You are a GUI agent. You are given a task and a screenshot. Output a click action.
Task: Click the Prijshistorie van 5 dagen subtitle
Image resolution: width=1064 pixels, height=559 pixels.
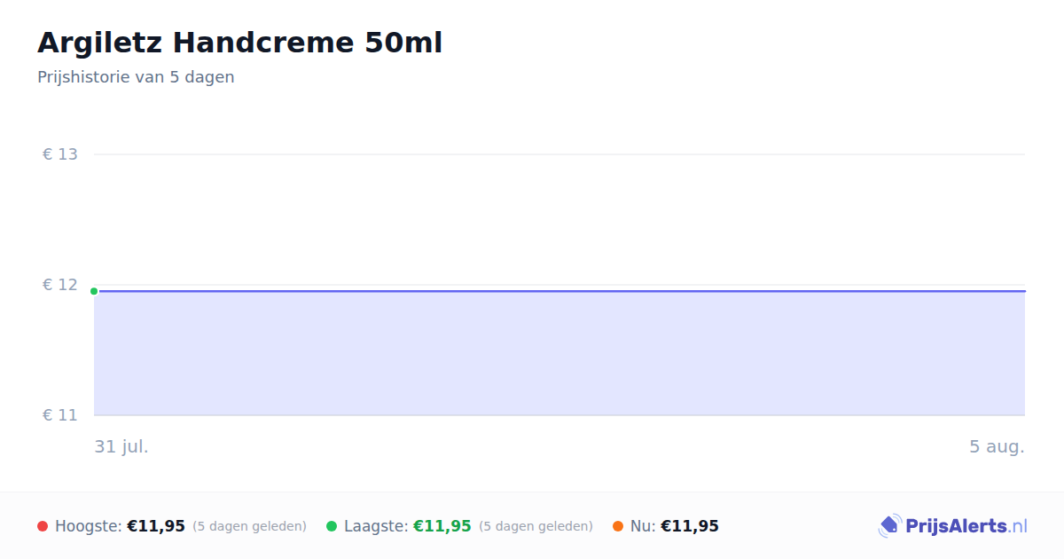tap(136, 77)
